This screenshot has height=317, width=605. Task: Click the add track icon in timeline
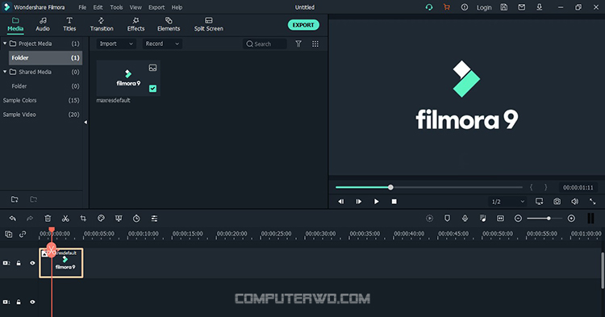[9, 234]
